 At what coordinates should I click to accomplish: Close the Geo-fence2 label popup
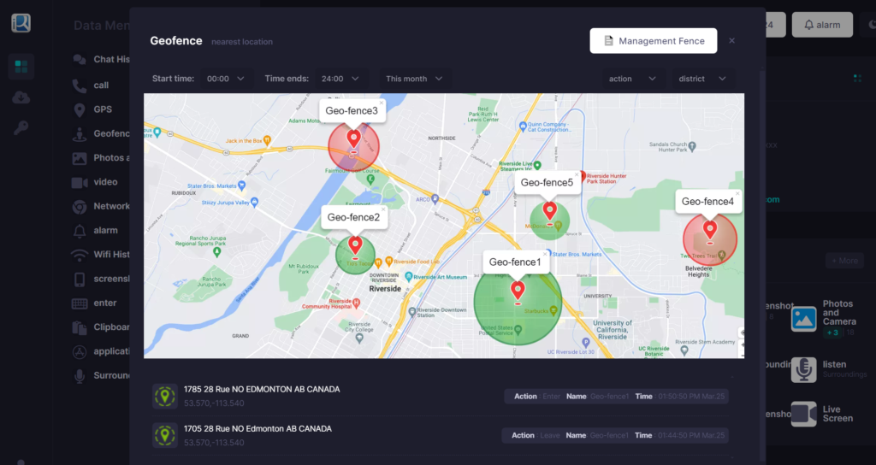(x=383, y=209)
